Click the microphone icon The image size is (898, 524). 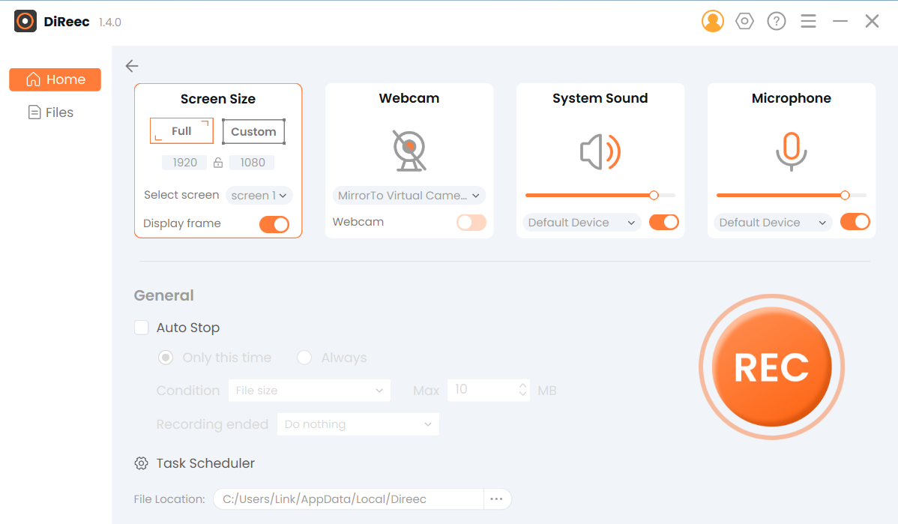point(791,151)
